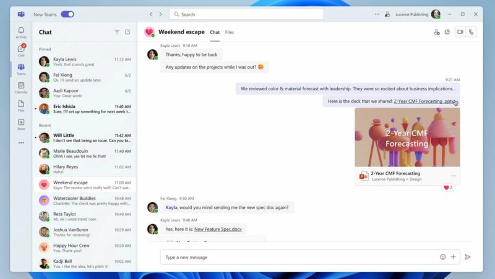Click the send message arrow

(468, 257)
